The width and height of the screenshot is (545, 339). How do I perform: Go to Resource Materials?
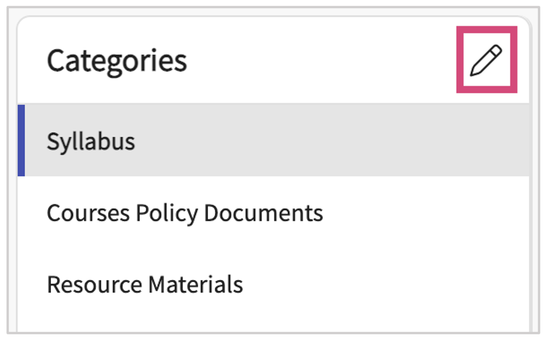pos(144,285)
